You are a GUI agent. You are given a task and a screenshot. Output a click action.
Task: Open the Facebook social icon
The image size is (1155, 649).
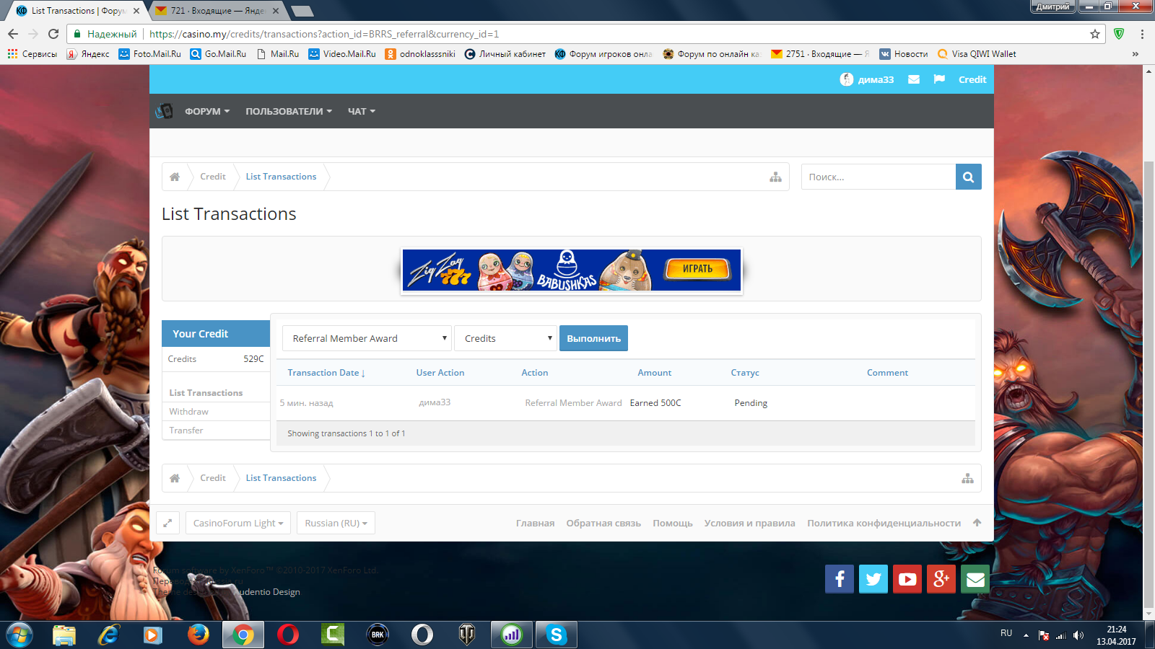tap(839, 579)
